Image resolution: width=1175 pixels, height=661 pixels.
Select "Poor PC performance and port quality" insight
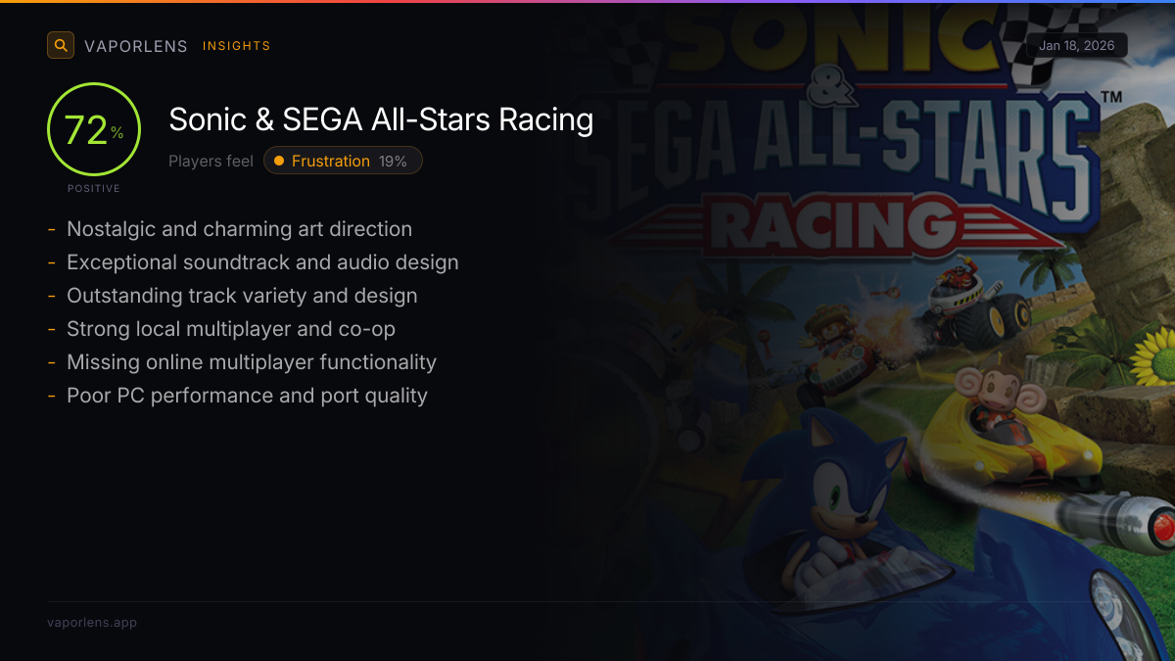tap(247, 396)
